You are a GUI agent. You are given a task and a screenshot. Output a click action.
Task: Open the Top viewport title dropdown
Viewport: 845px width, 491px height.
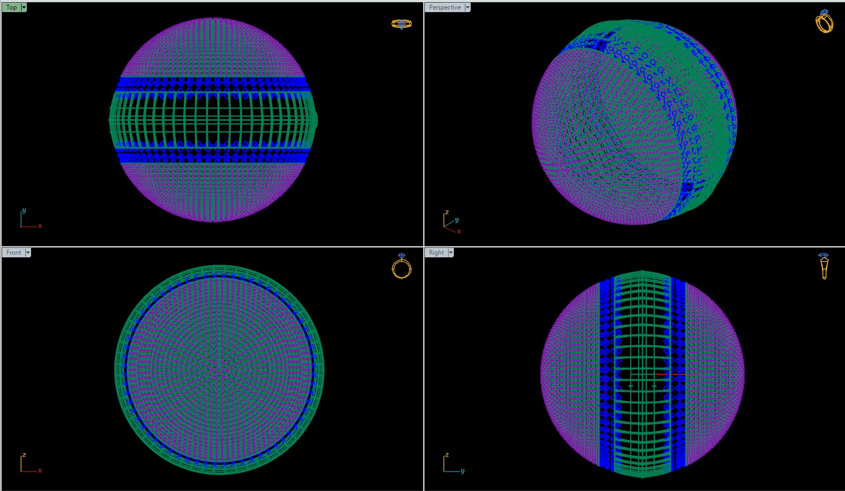pyautogui.click(x=23, y=7)
